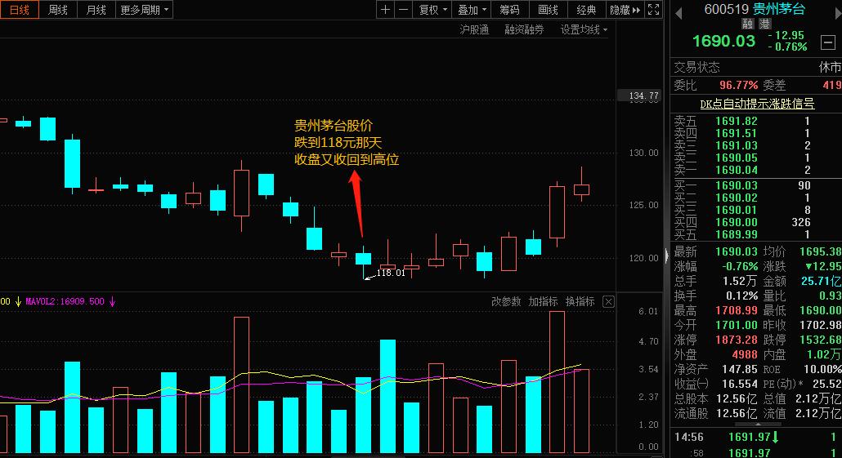The image size is (842, 458).
Task: Click panel divider collapse handle
Action: (x=667, y=255)
